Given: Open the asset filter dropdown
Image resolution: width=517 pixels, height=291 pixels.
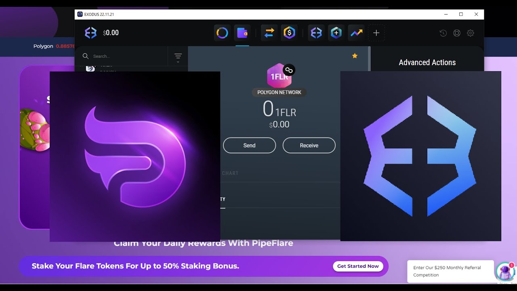Looking at the screenshot, I should pos(178,57).
